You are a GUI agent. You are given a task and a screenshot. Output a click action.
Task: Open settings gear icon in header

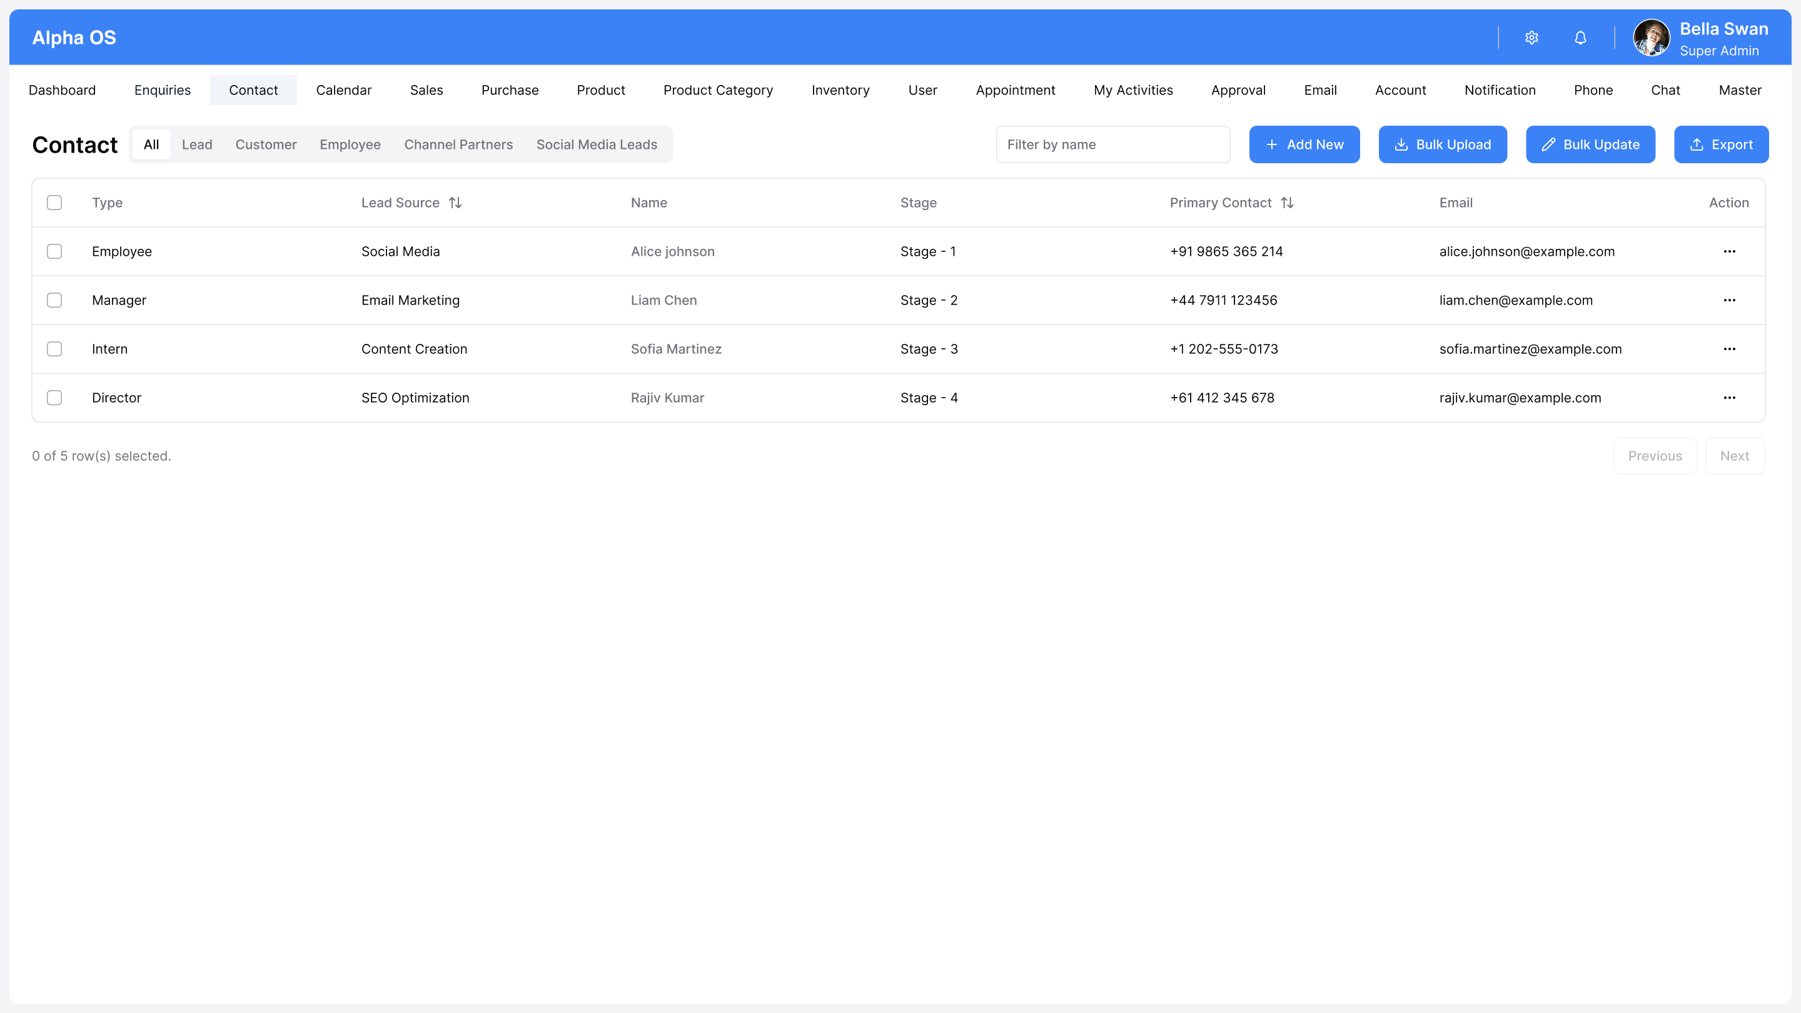tap(1531, 38)
